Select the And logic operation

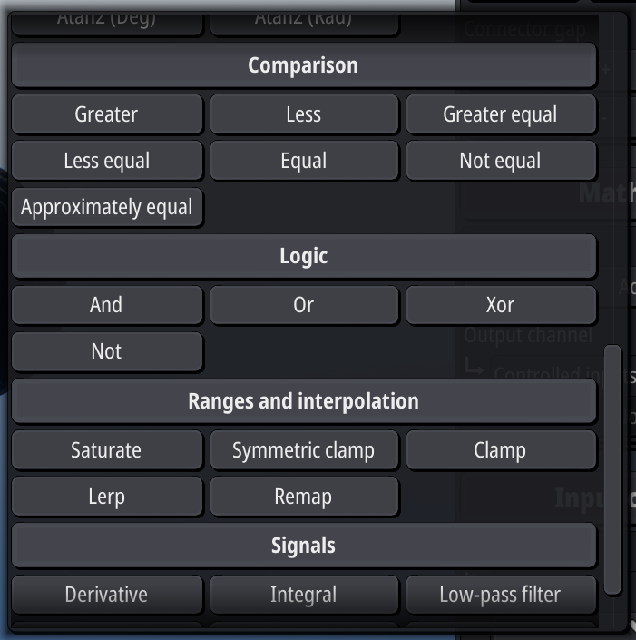point(107,305)
